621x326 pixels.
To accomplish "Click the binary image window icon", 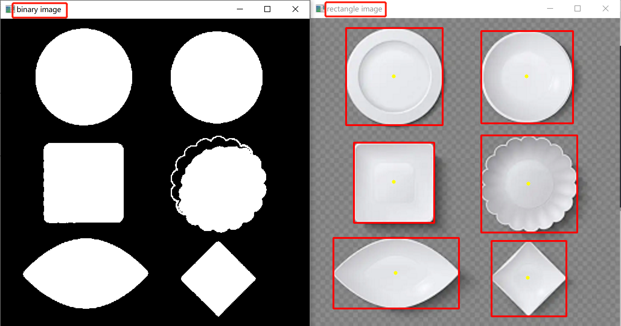I will pyautogui.click(x=8, y=9).
